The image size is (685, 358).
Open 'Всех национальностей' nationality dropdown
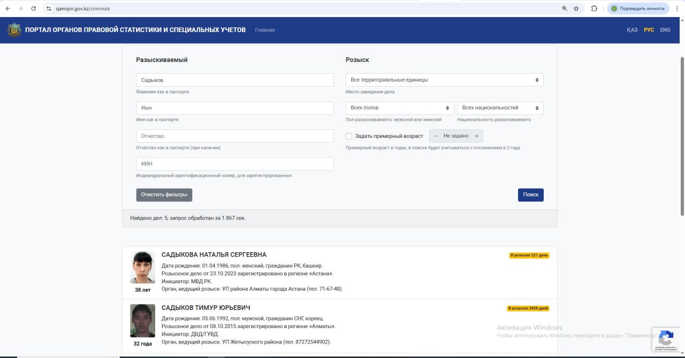pos(500,108)
